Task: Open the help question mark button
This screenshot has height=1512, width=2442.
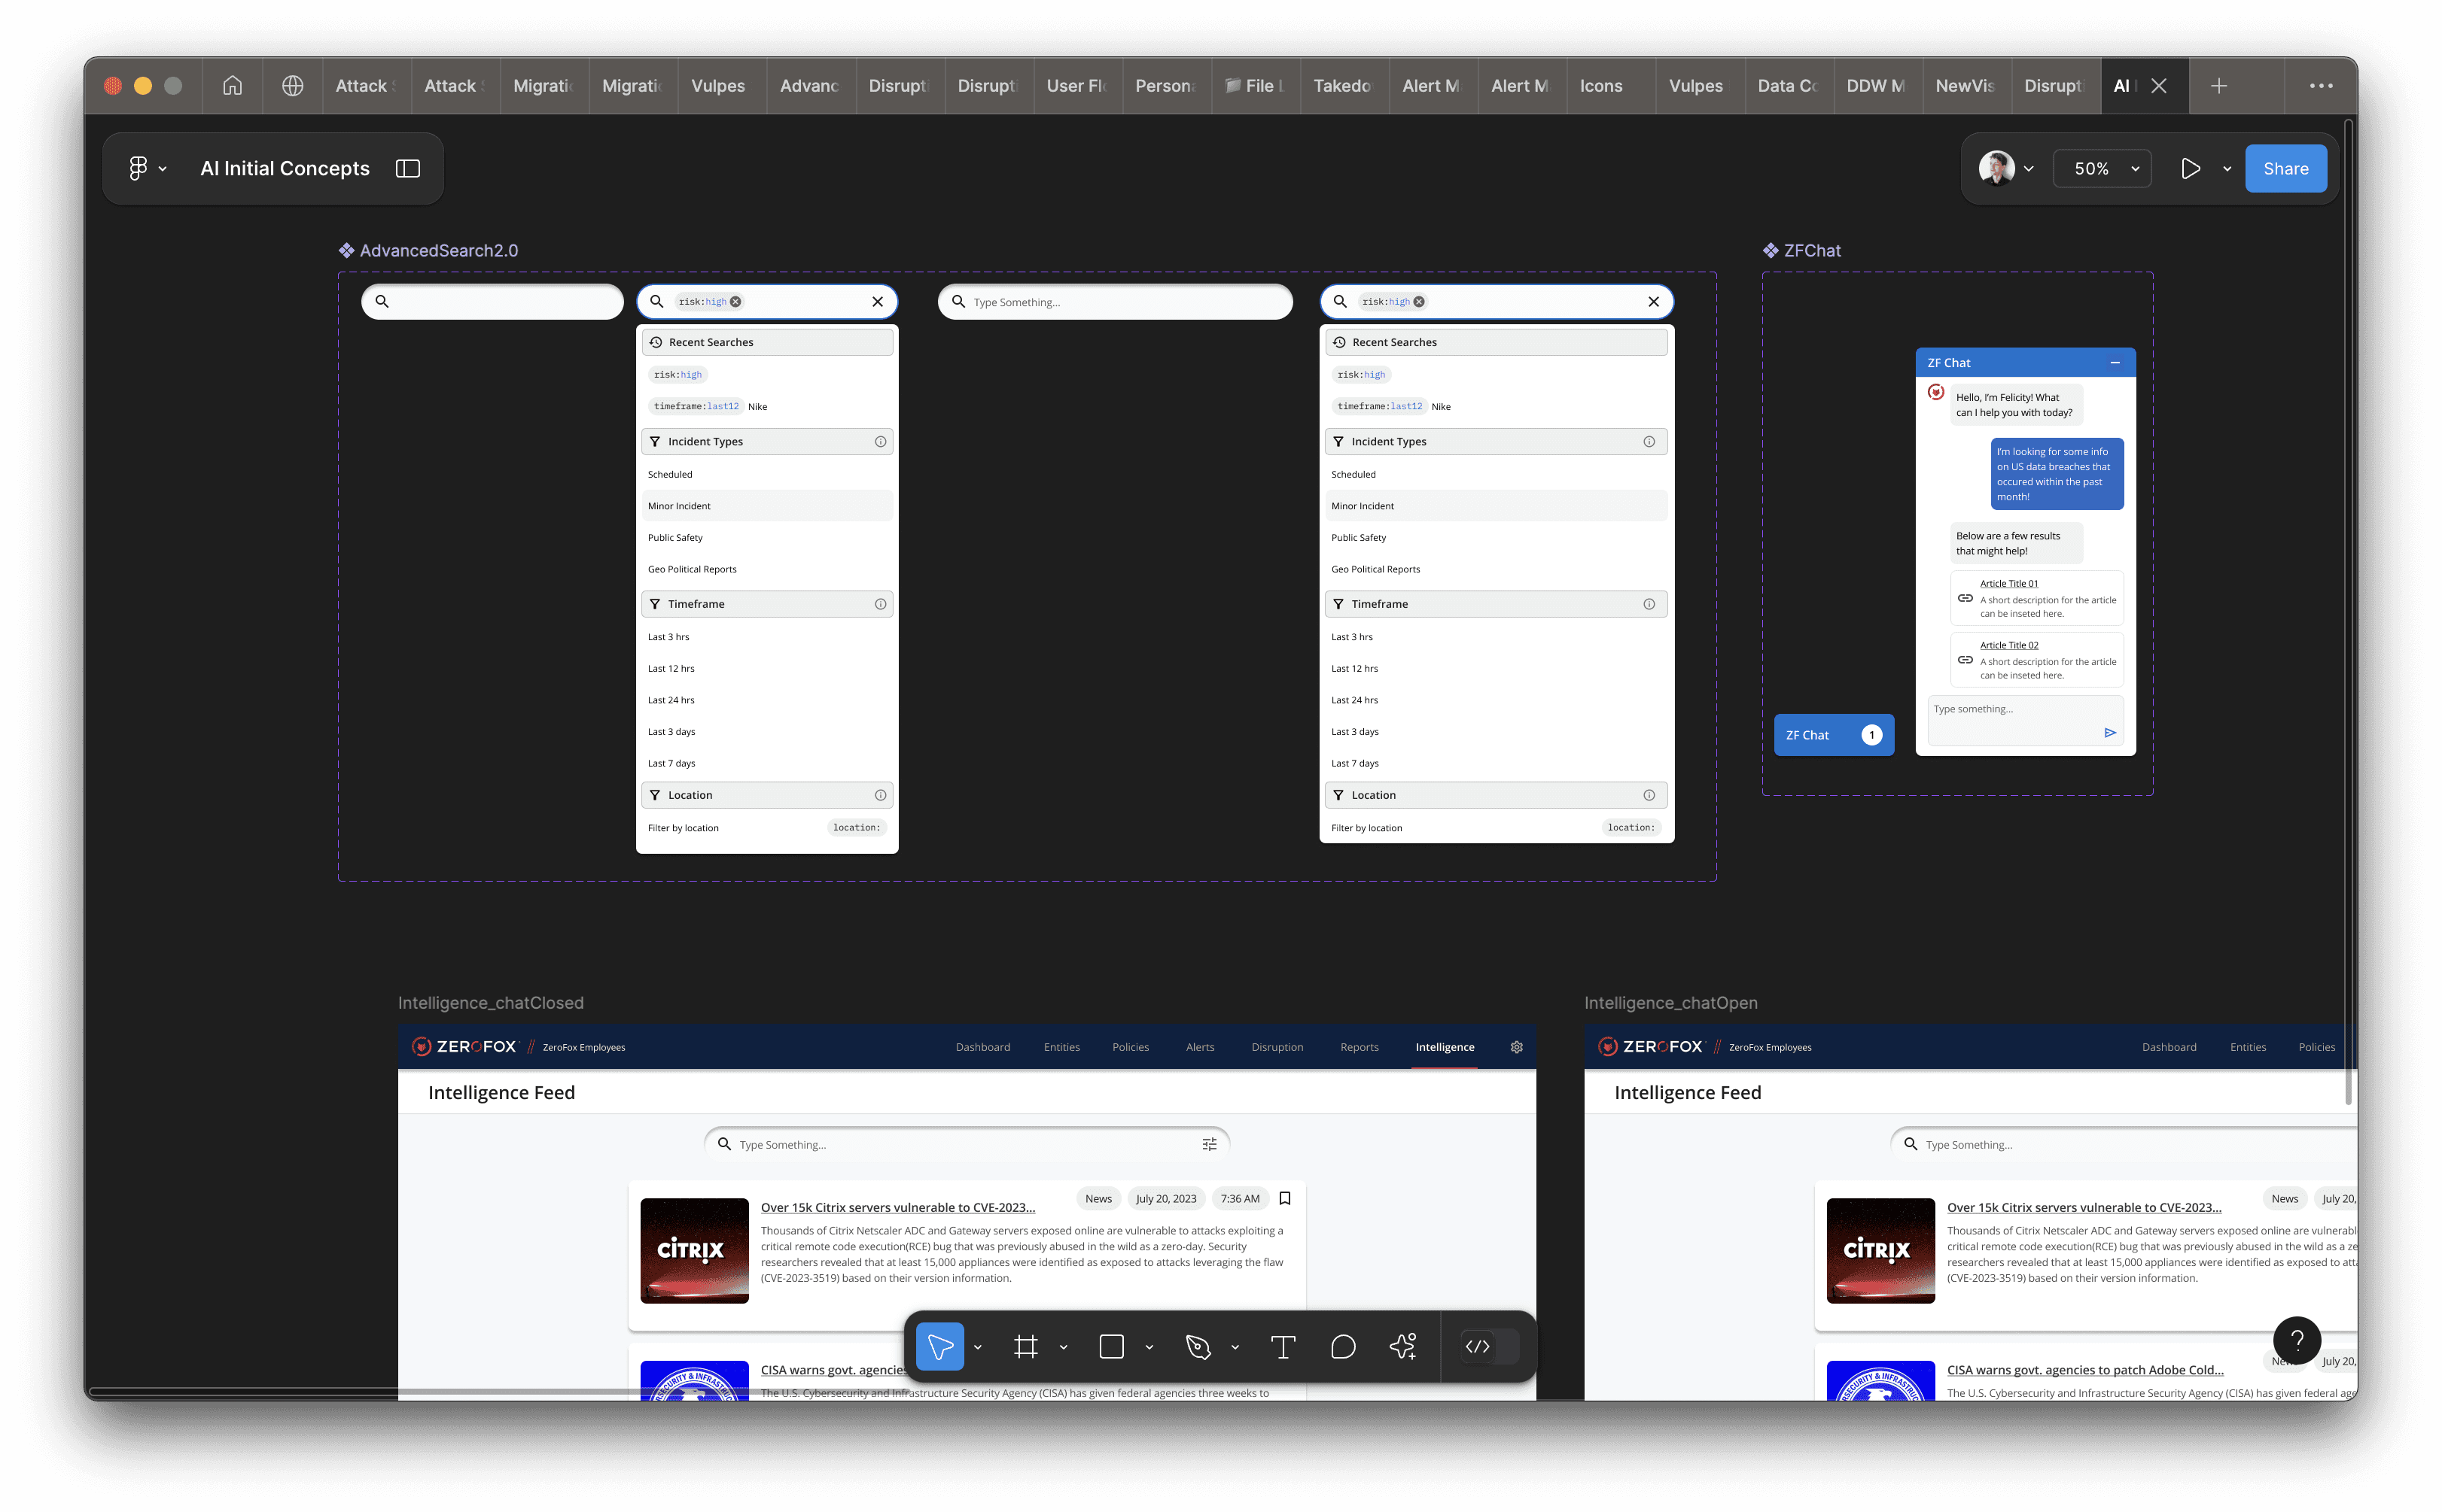Action: (x=2297, y=1341)
